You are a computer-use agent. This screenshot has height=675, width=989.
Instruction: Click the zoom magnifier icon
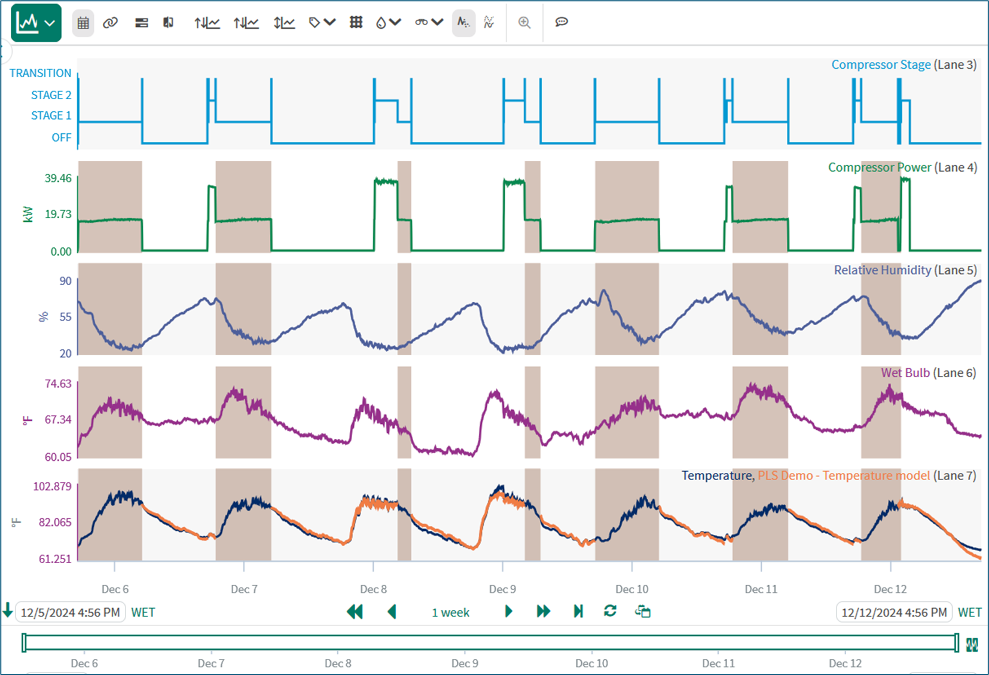(x=524, y=23)
